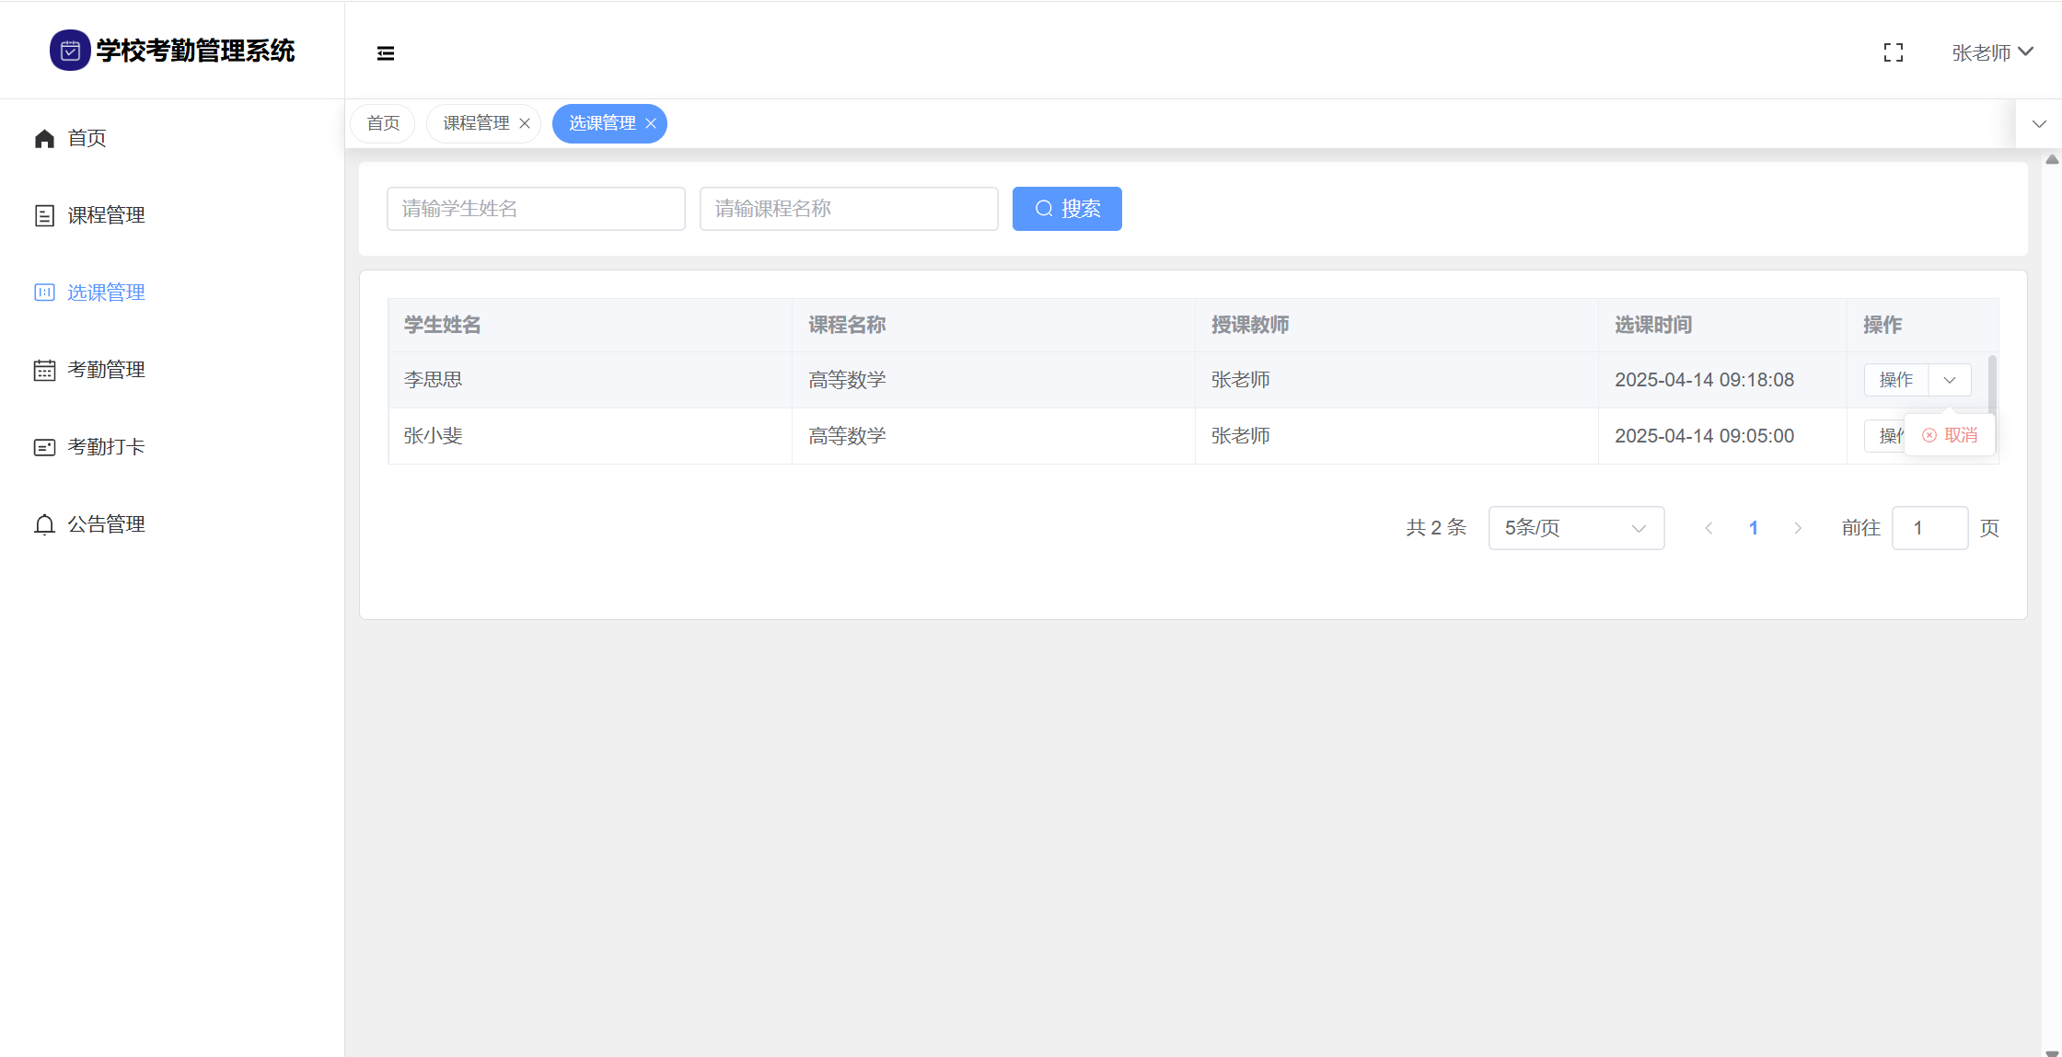
Task: Collapse sidebar with hamburger menu icon
Action: 386,53
